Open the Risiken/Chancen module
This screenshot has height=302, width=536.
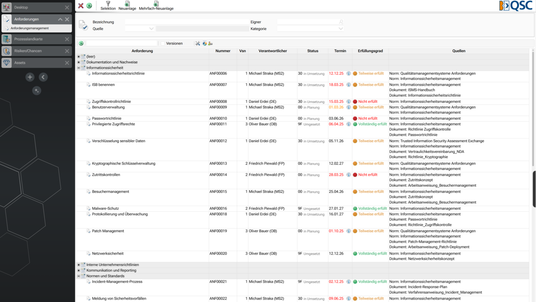click(x=36, y=51)
